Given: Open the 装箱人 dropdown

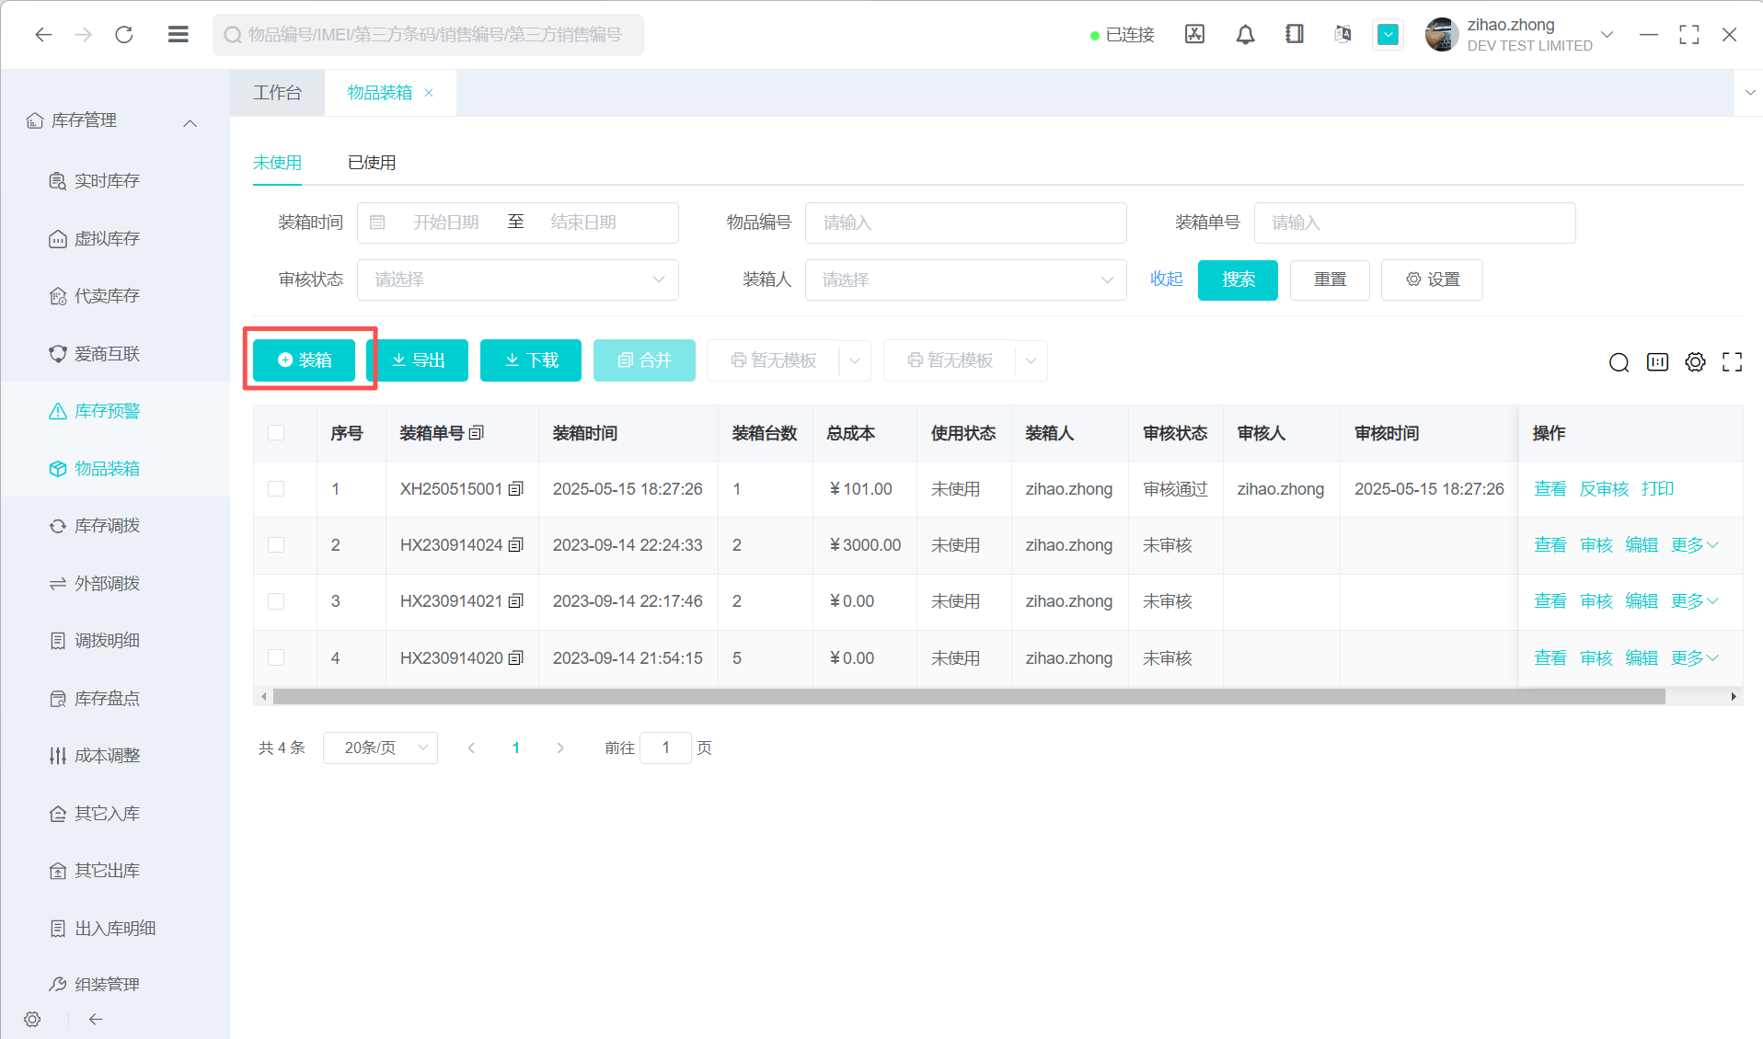Looking at the screenshot, I should [x=965, y=280].
